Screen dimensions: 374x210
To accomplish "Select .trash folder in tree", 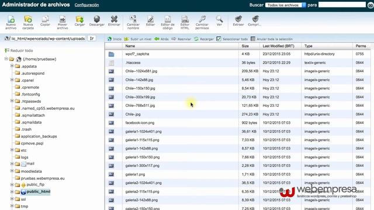I will point(26,129).
